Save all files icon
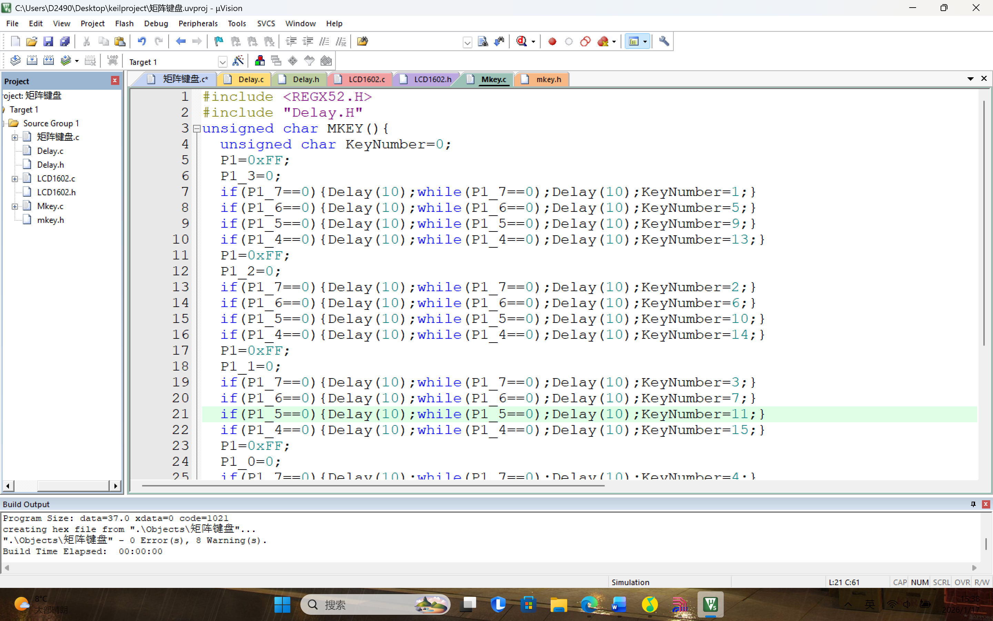993x621 pixels. (65, 41)
